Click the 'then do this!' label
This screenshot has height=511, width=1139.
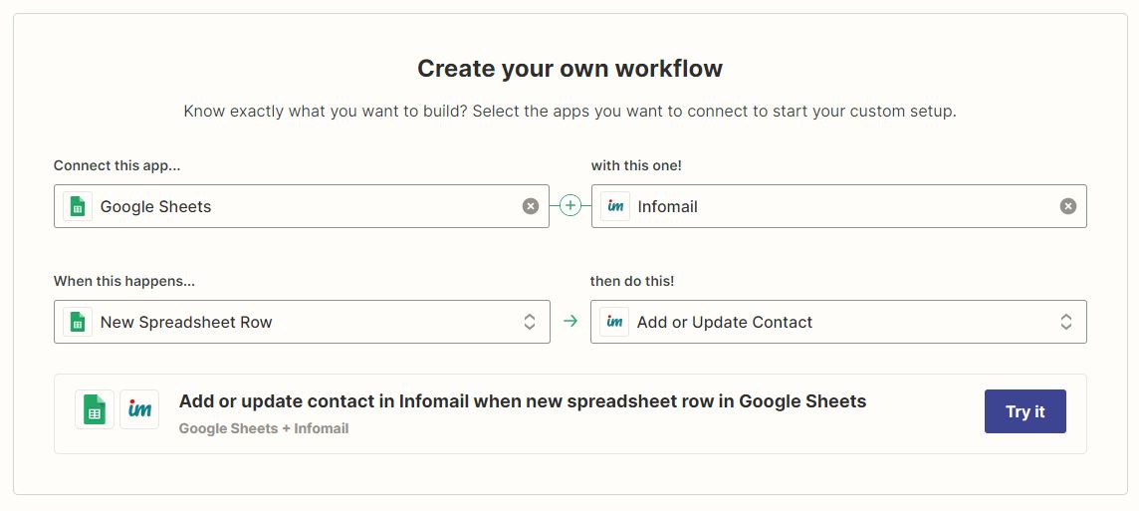(632, 281)
